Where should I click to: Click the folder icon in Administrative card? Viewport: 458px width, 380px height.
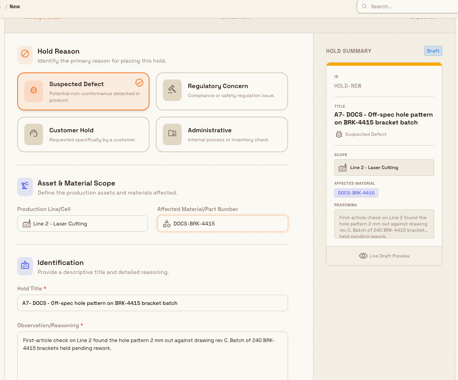[172, 133]
